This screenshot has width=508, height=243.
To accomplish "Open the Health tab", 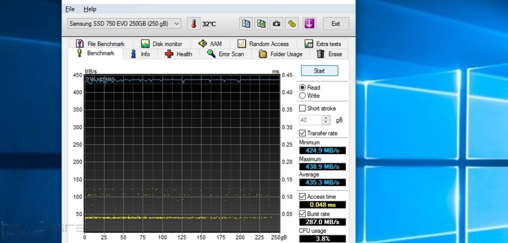I will [179, 54].
